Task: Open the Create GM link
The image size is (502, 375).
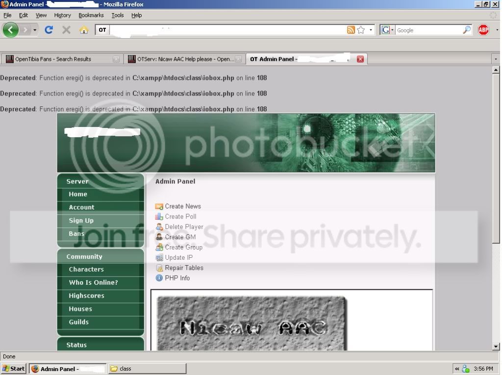Action: [180, 237]
